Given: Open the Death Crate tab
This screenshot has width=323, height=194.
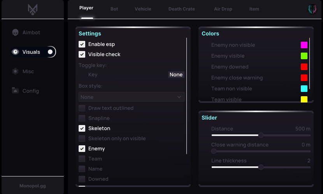Looking at the screenshot, I should (181, 9).
